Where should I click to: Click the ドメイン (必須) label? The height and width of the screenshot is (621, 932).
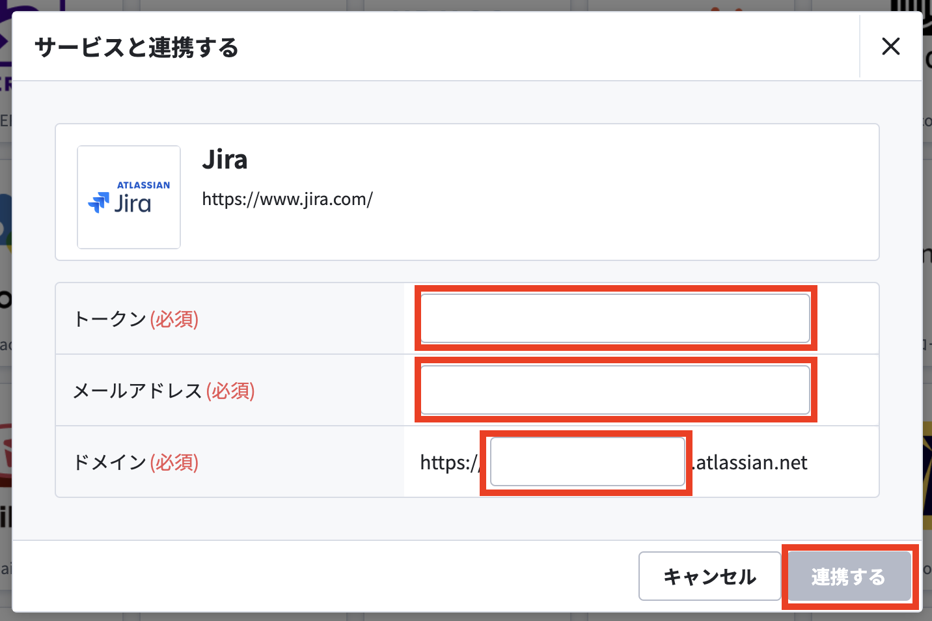click(x=136, y=462)
